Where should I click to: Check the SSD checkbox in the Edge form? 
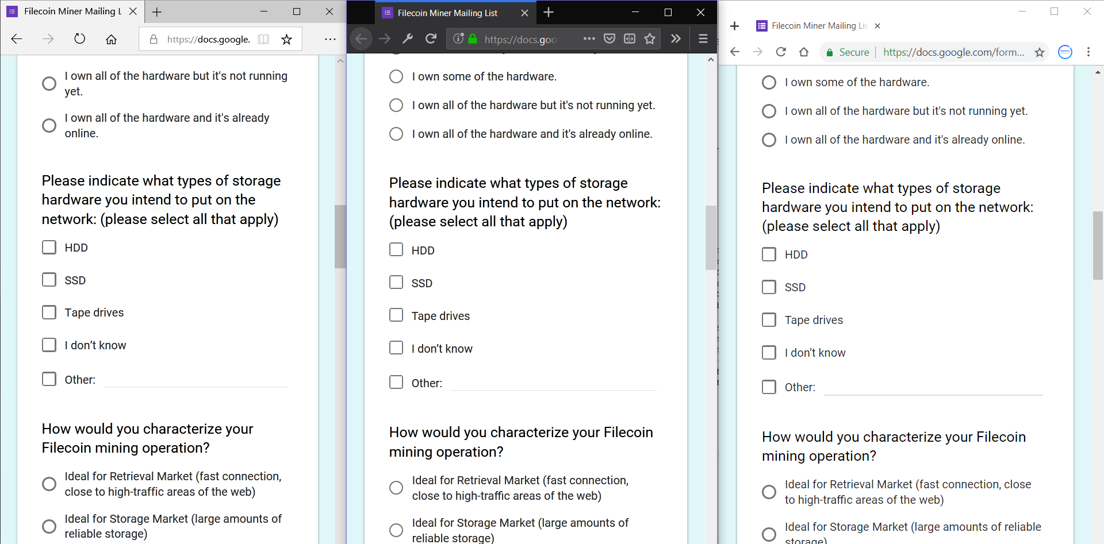(49, 280)
